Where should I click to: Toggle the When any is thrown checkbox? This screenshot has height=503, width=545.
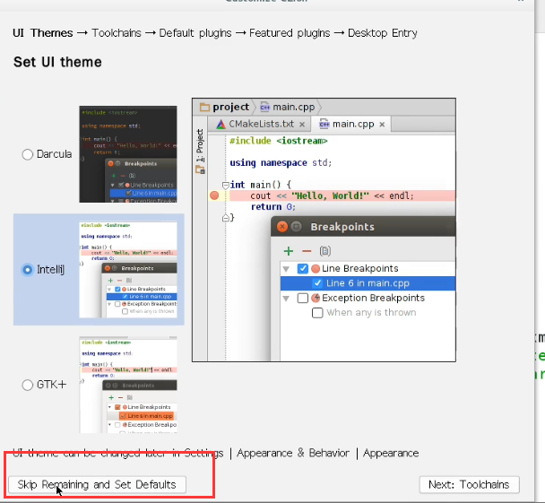tap(317, 313)
